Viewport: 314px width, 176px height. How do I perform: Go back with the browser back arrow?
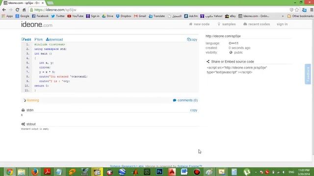[4, 10]
